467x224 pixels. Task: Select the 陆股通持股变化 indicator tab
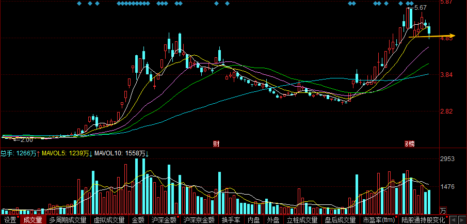[x=423, y=220]
